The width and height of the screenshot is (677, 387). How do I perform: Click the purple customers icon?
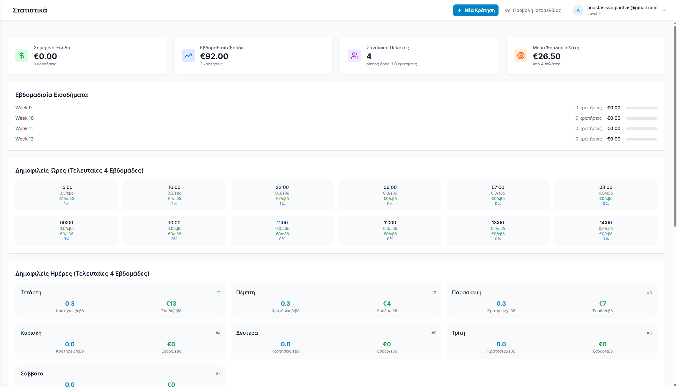click(354, 56)
